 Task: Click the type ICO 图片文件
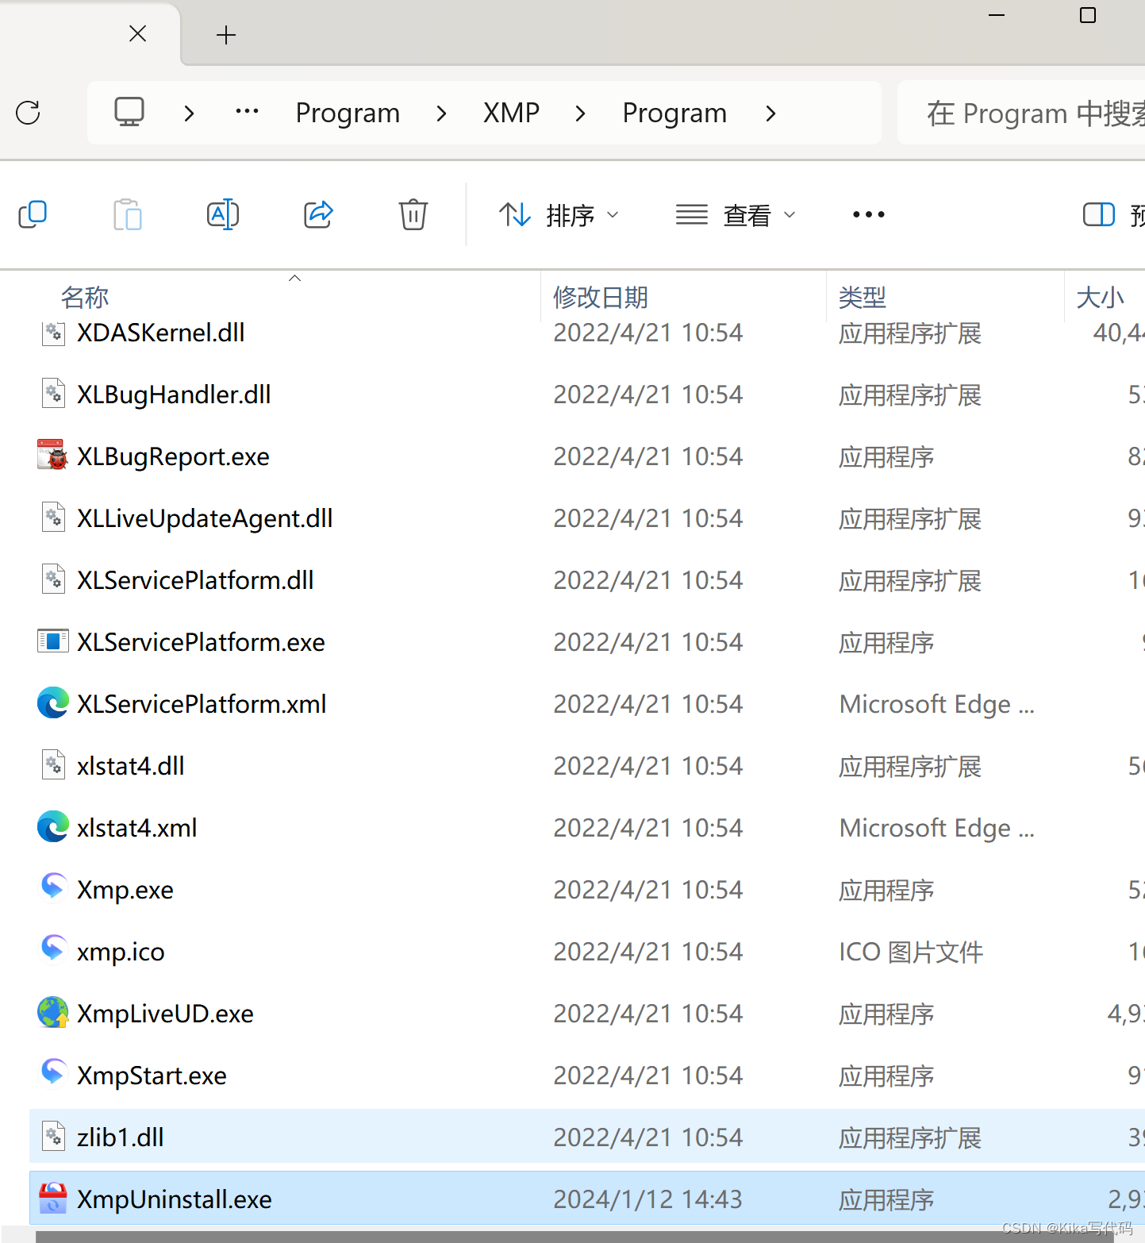tap(911, 952)
